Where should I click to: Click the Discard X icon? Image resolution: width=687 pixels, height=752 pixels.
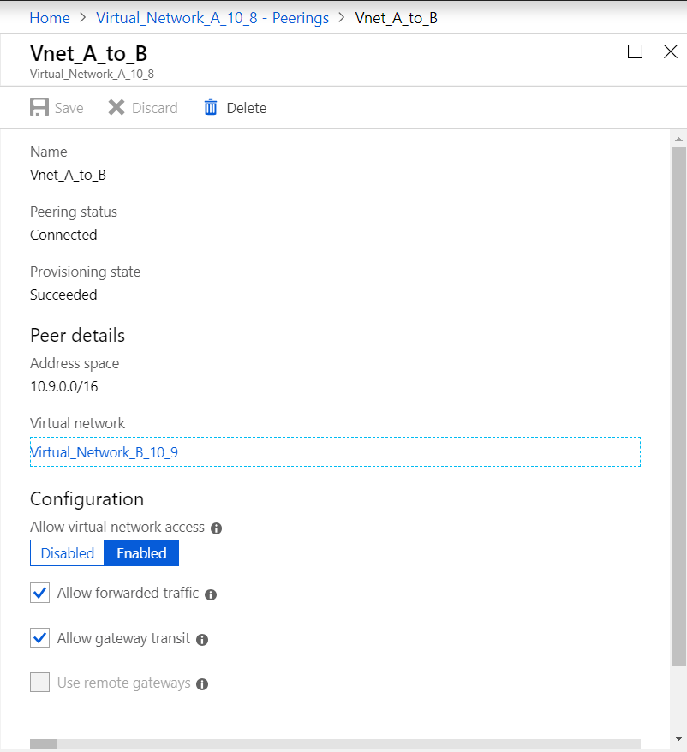click(x=116, y=108)
